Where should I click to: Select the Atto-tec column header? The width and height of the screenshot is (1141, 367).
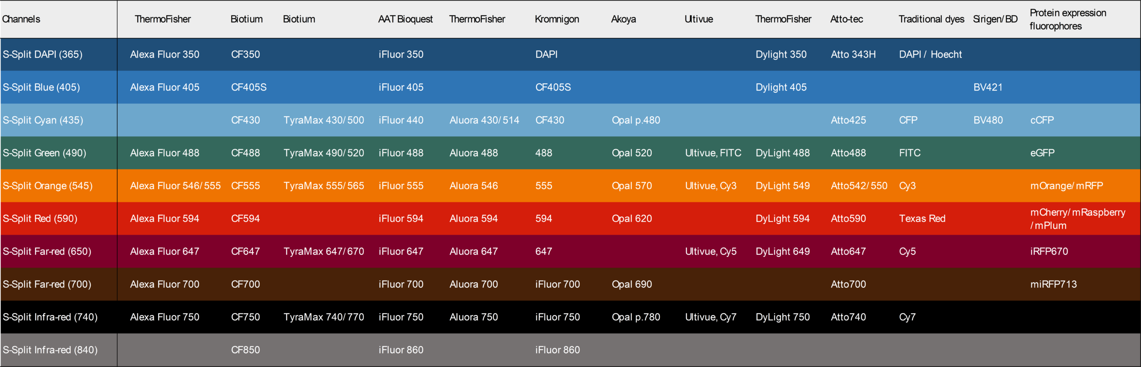(x=846, y=19)
